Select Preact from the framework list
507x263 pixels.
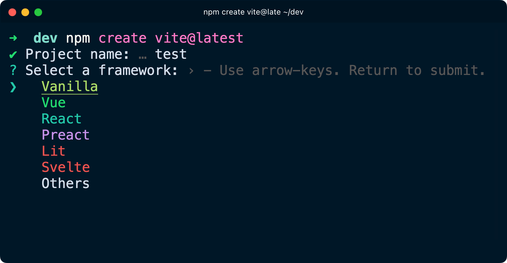point(66,135)
